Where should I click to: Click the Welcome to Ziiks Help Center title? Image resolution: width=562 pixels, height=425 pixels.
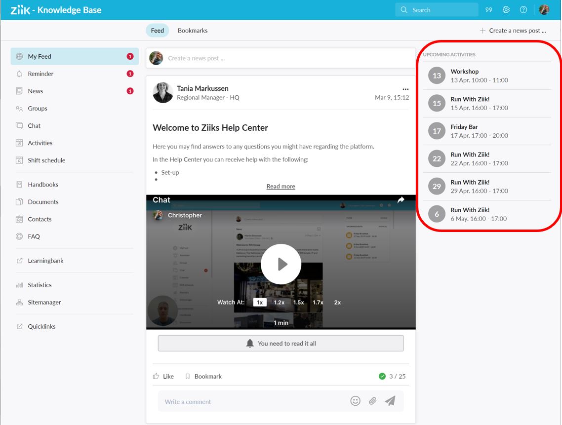[x=210, y=128]
